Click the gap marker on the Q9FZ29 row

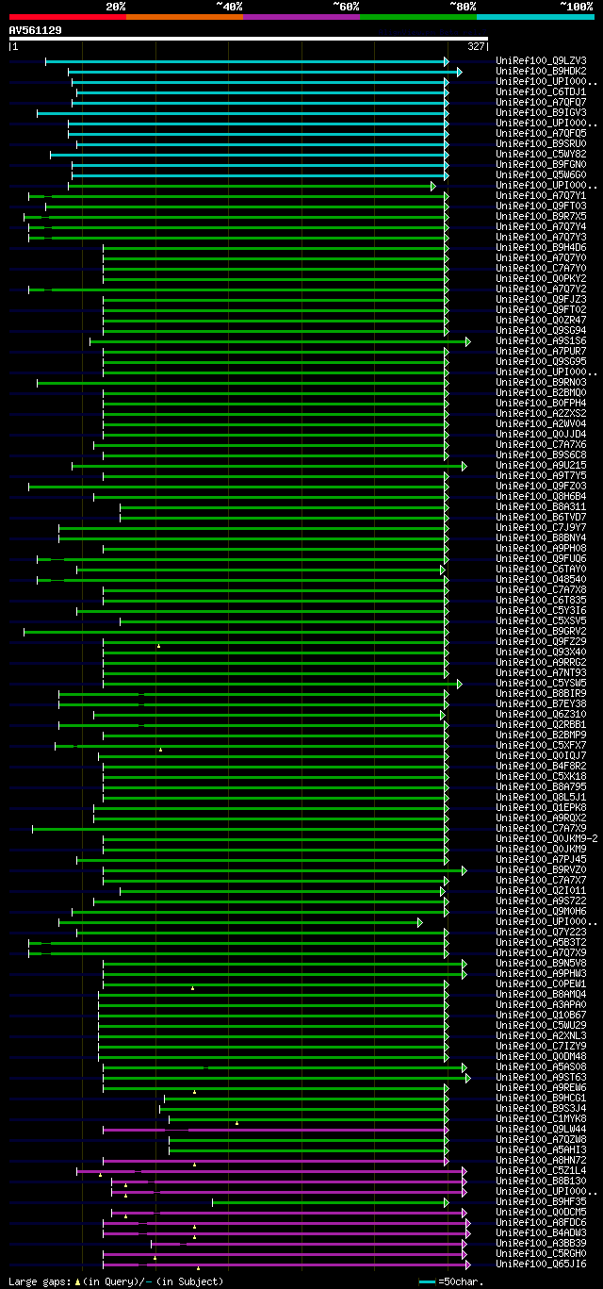tap(159, 646)
